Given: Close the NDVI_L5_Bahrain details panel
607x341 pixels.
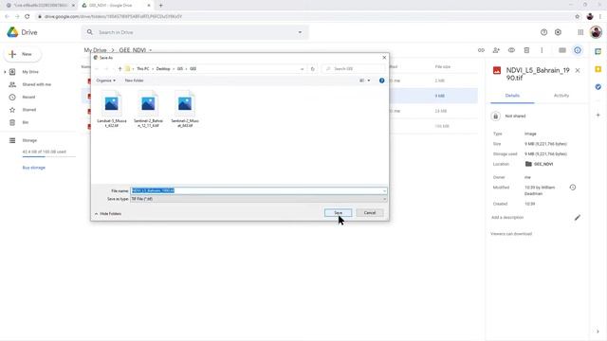Looking at the screenshot, I should point(578,71).
